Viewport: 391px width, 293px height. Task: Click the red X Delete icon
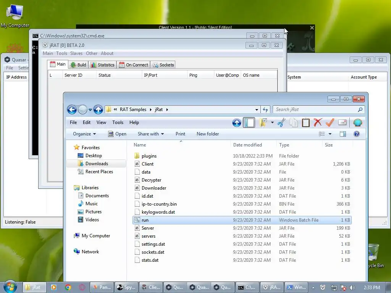pyautogui.click(x=318, y=122)
